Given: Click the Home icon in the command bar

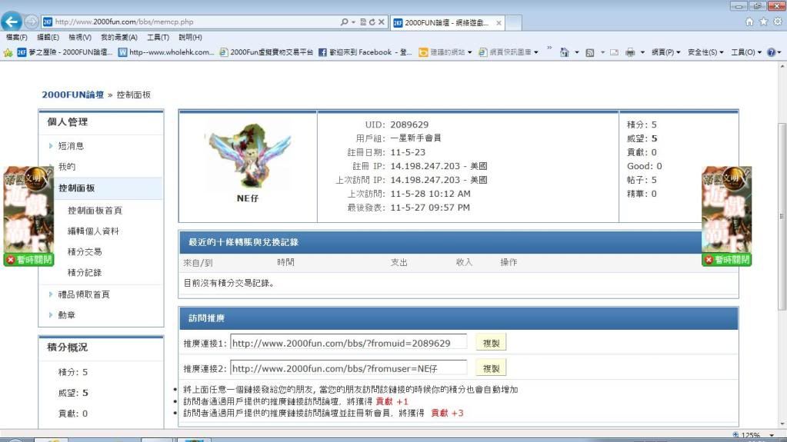Looking at the screenshot, I should click(x=565, y=52).
